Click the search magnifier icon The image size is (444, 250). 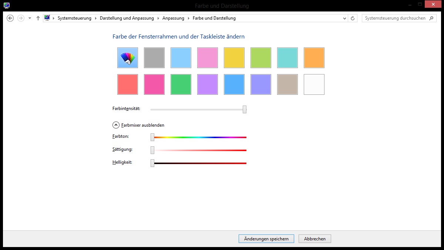[432, 18]
